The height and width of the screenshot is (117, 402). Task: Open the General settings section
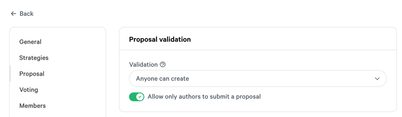(30, 42)
